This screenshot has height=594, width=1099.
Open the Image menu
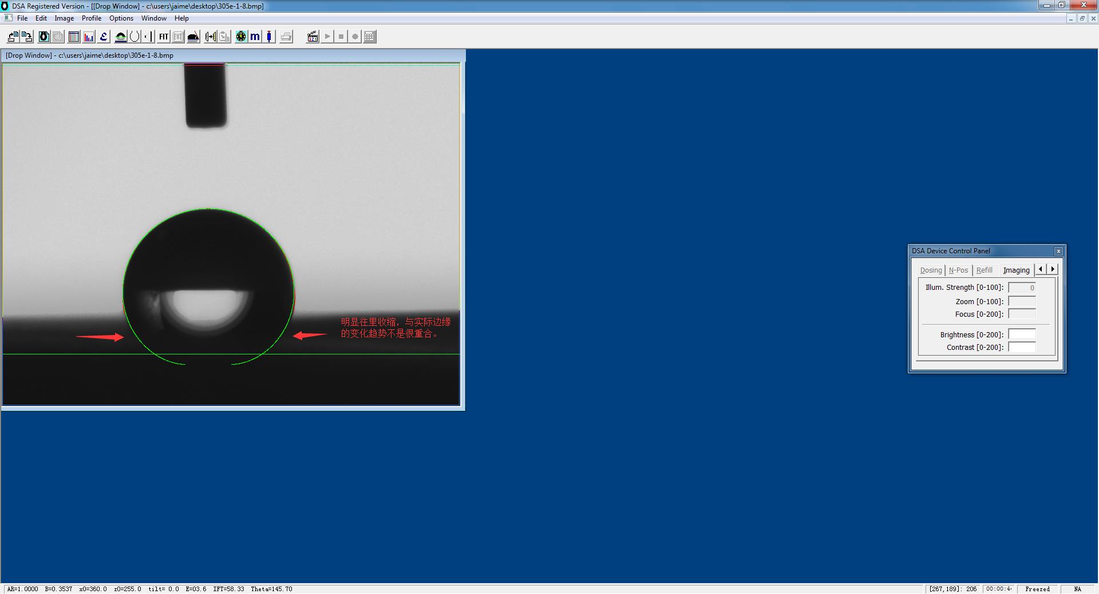click(64, 18)
